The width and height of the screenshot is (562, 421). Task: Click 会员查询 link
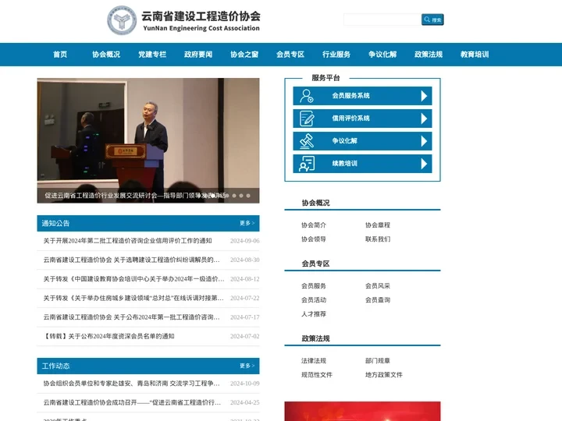[378, 300]
